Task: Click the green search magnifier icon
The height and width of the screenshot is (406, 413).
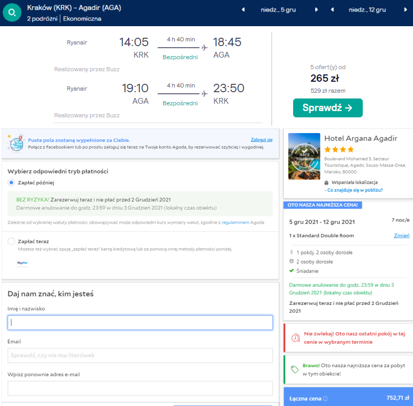Action: (x=12, y=13)
